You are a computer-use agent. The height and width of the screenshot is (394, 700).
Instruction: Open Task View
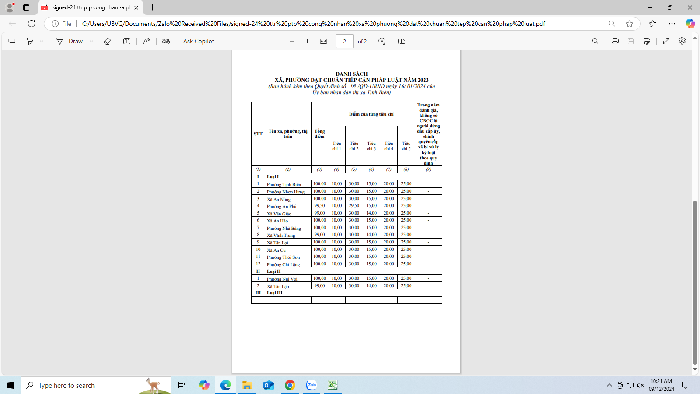point(182,385)
